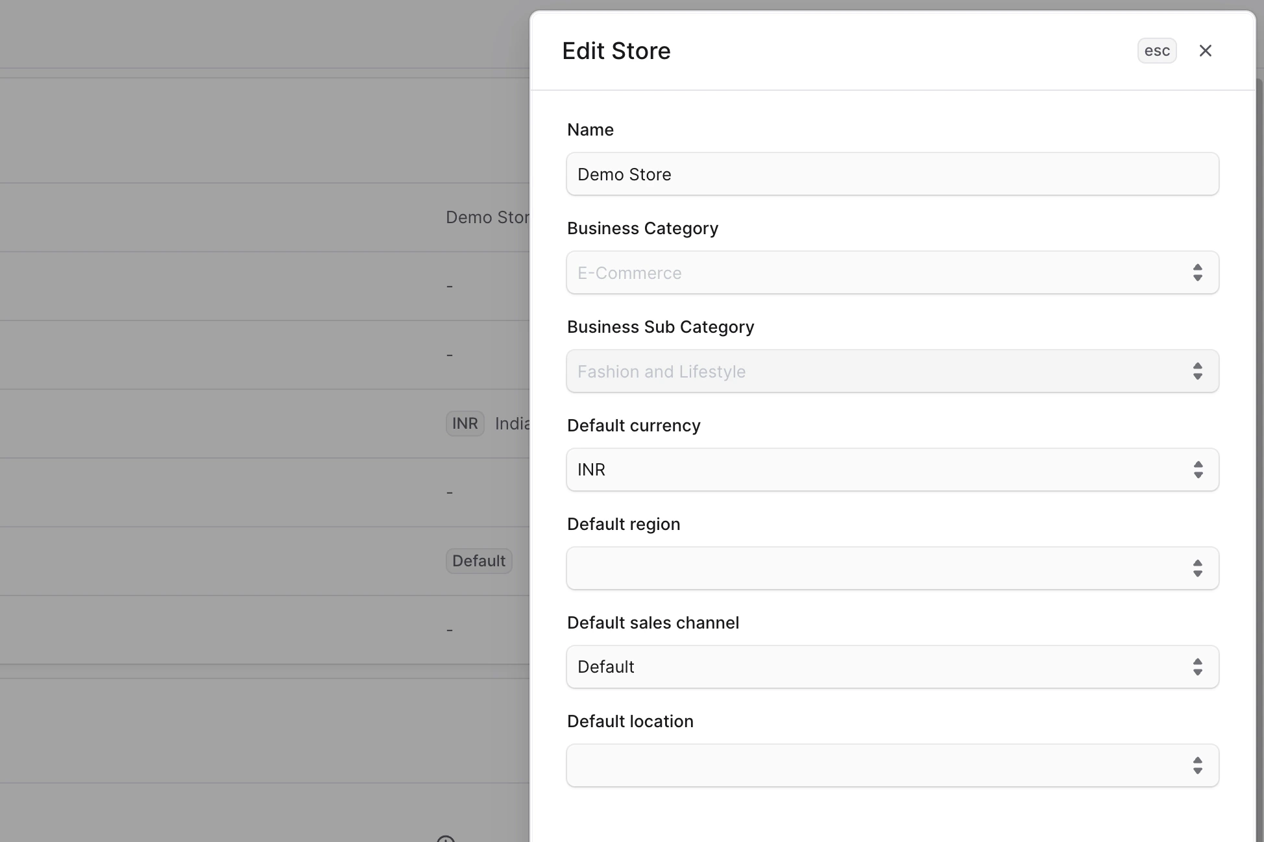Click the Edit Store dialog title
The height and width of the screenshot is (842, 1264).
[616, 51]
